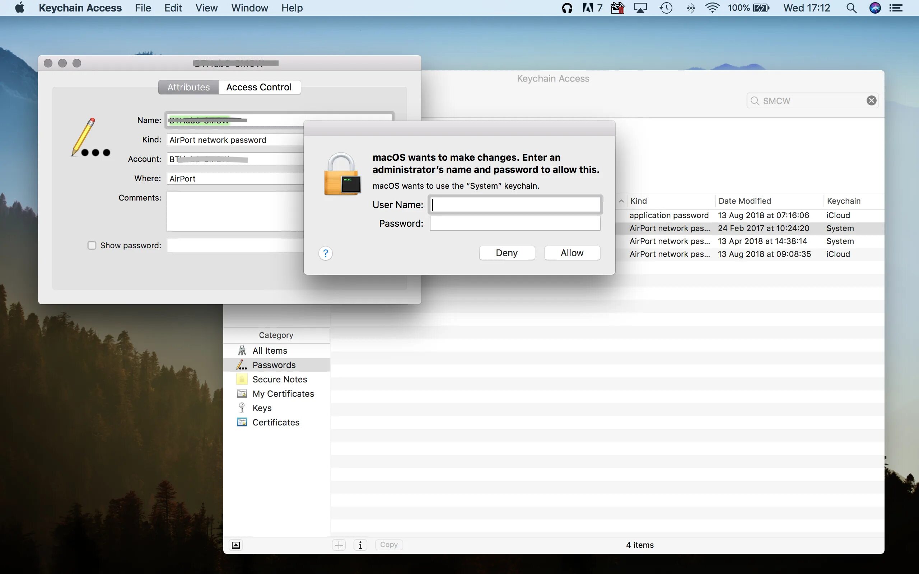
Task: Open Spotlight search in menu bar
Action: [852, 8]
